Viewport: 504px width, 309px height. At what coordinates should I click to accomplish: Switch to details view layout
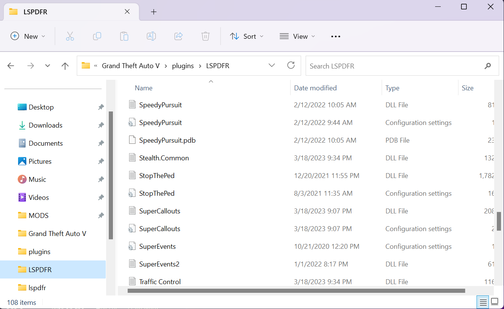(482, 302)
